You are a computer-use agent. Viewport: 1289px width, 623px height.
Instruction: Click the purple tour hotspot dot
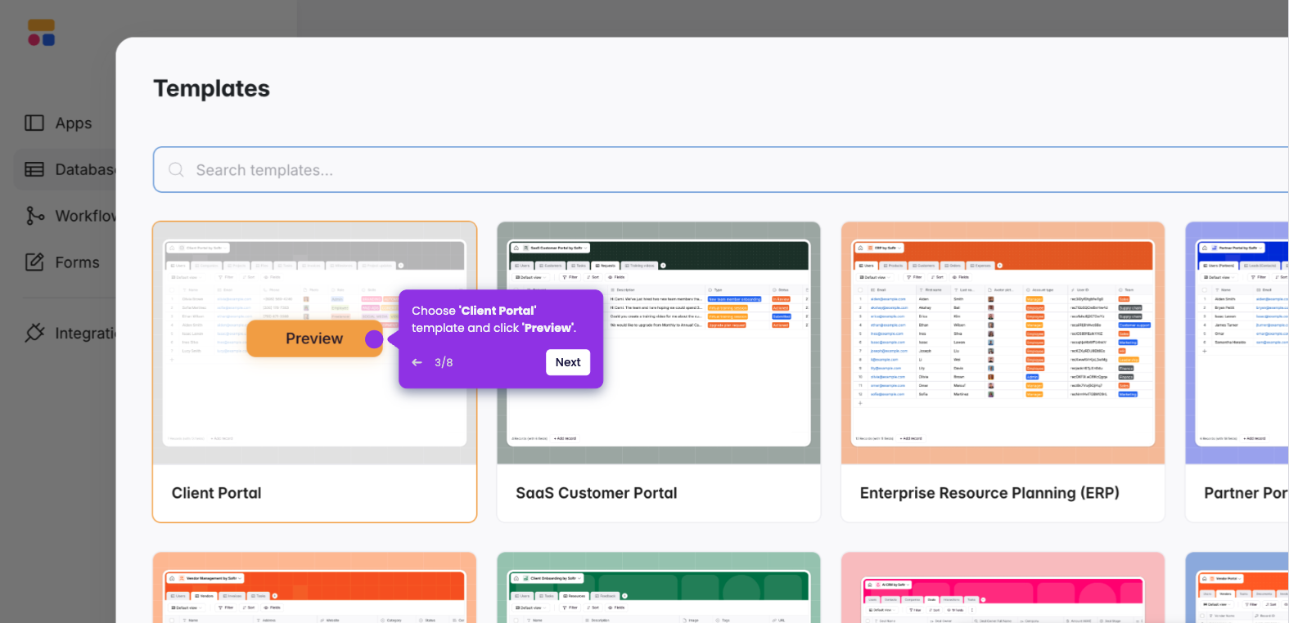(374, 339)
